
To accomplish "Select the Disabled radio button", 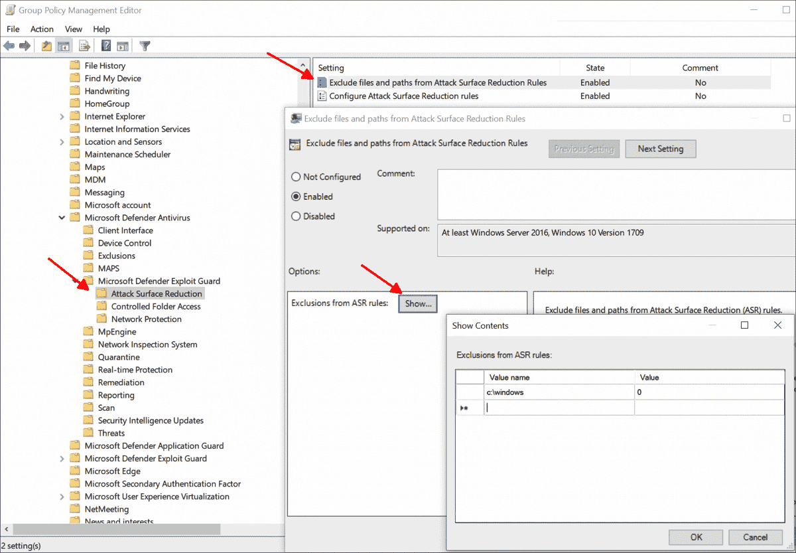I will (x=296, y=216).
